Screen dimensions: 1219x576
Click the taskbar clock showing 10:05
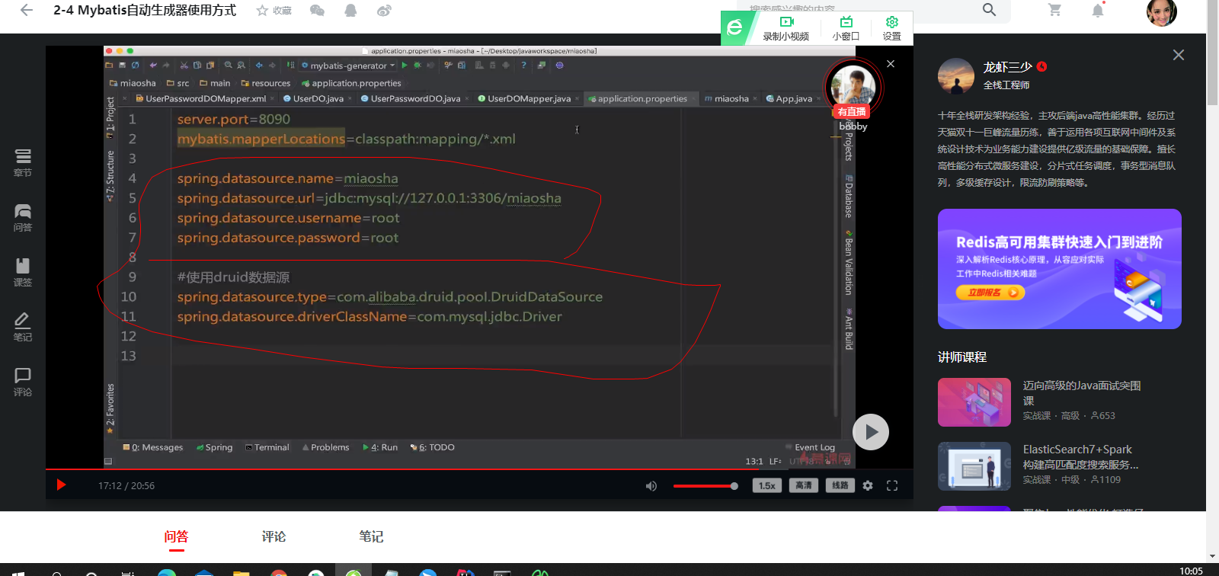tap(1191, 571)
